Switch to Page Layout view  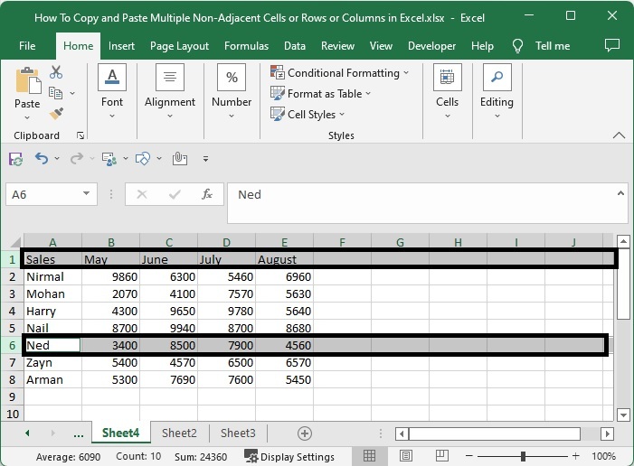pos(406,456)
